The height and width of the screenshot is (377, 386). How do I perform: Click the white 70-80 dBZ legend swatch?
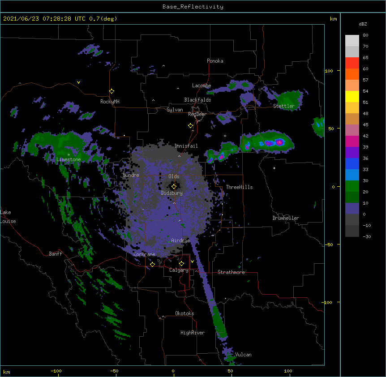(x=352, y=41)
